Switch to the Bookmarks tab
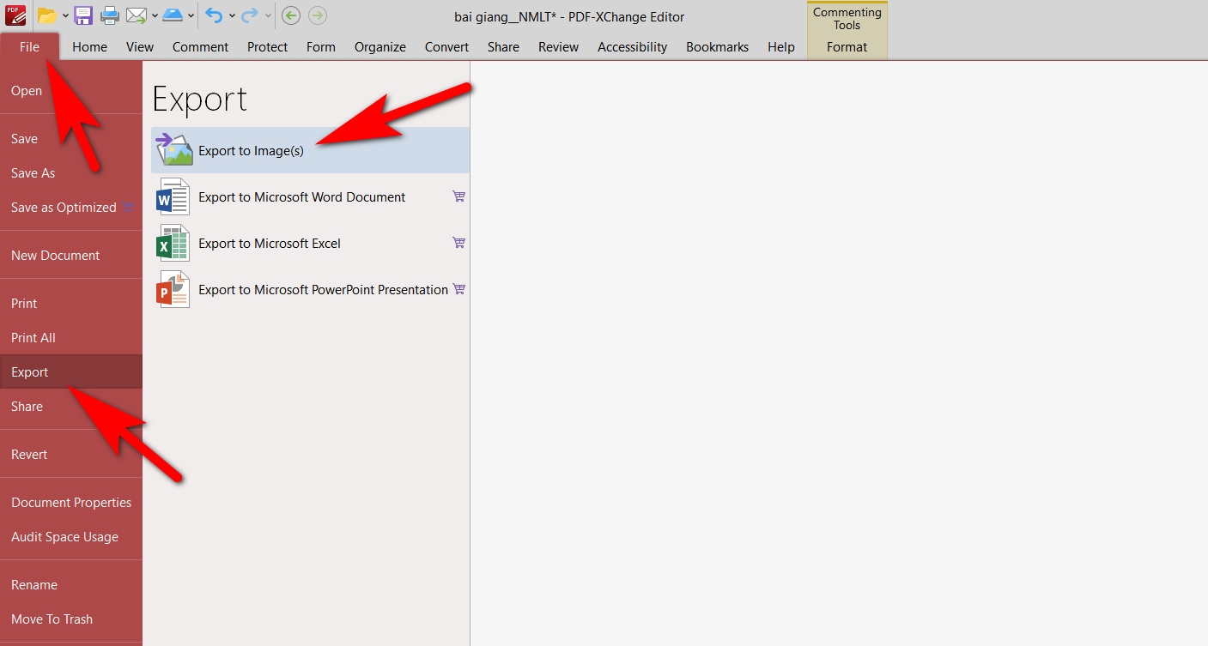 [717, 47]
